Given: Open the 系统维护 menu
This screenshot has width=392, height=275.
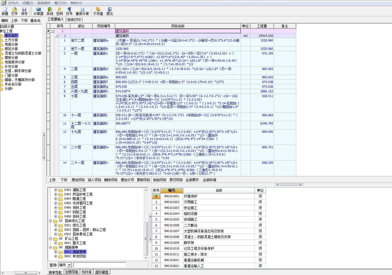Looking at the screenshot, I should (x=44, y=3).
